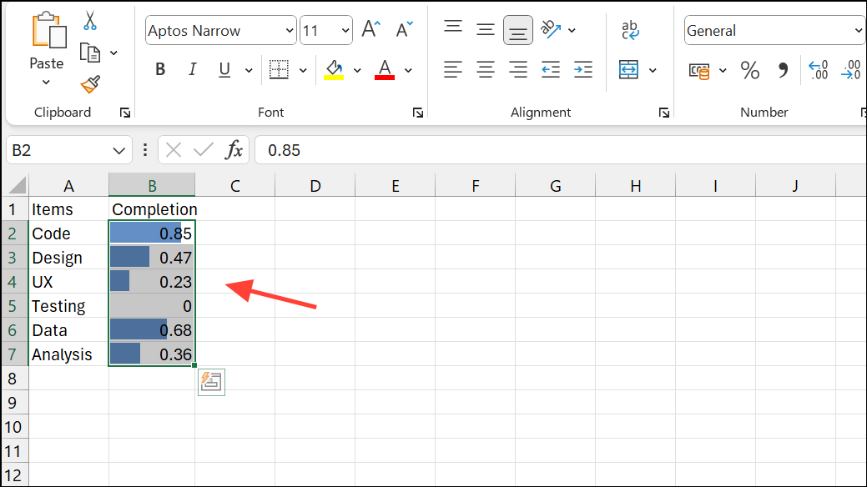Toggle bold formatting

159,69
